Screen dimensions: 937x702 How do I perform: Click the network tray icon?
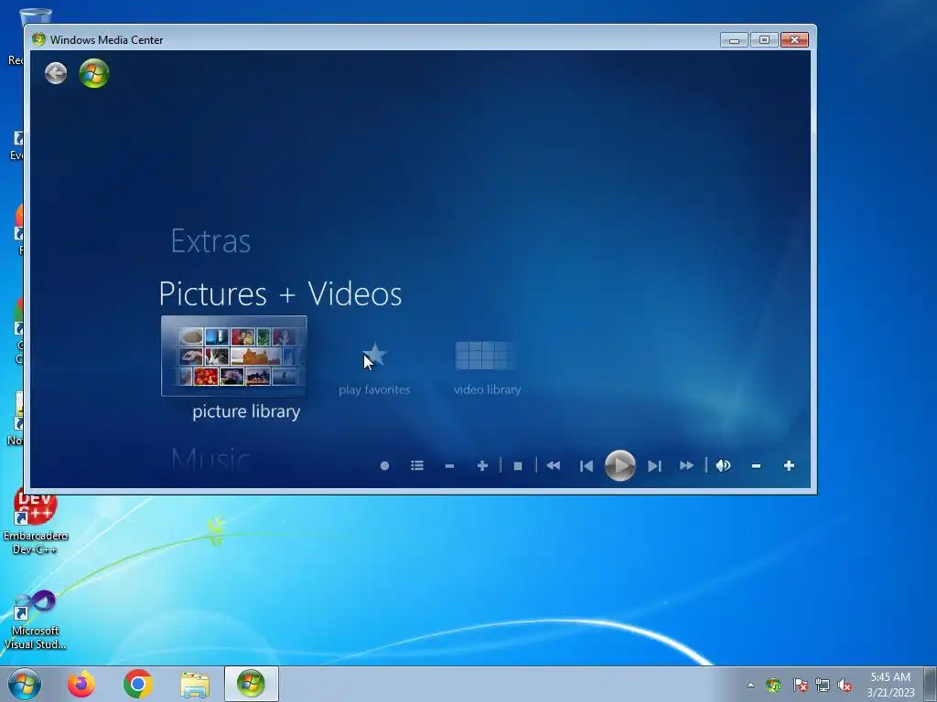tap(823, 686)
